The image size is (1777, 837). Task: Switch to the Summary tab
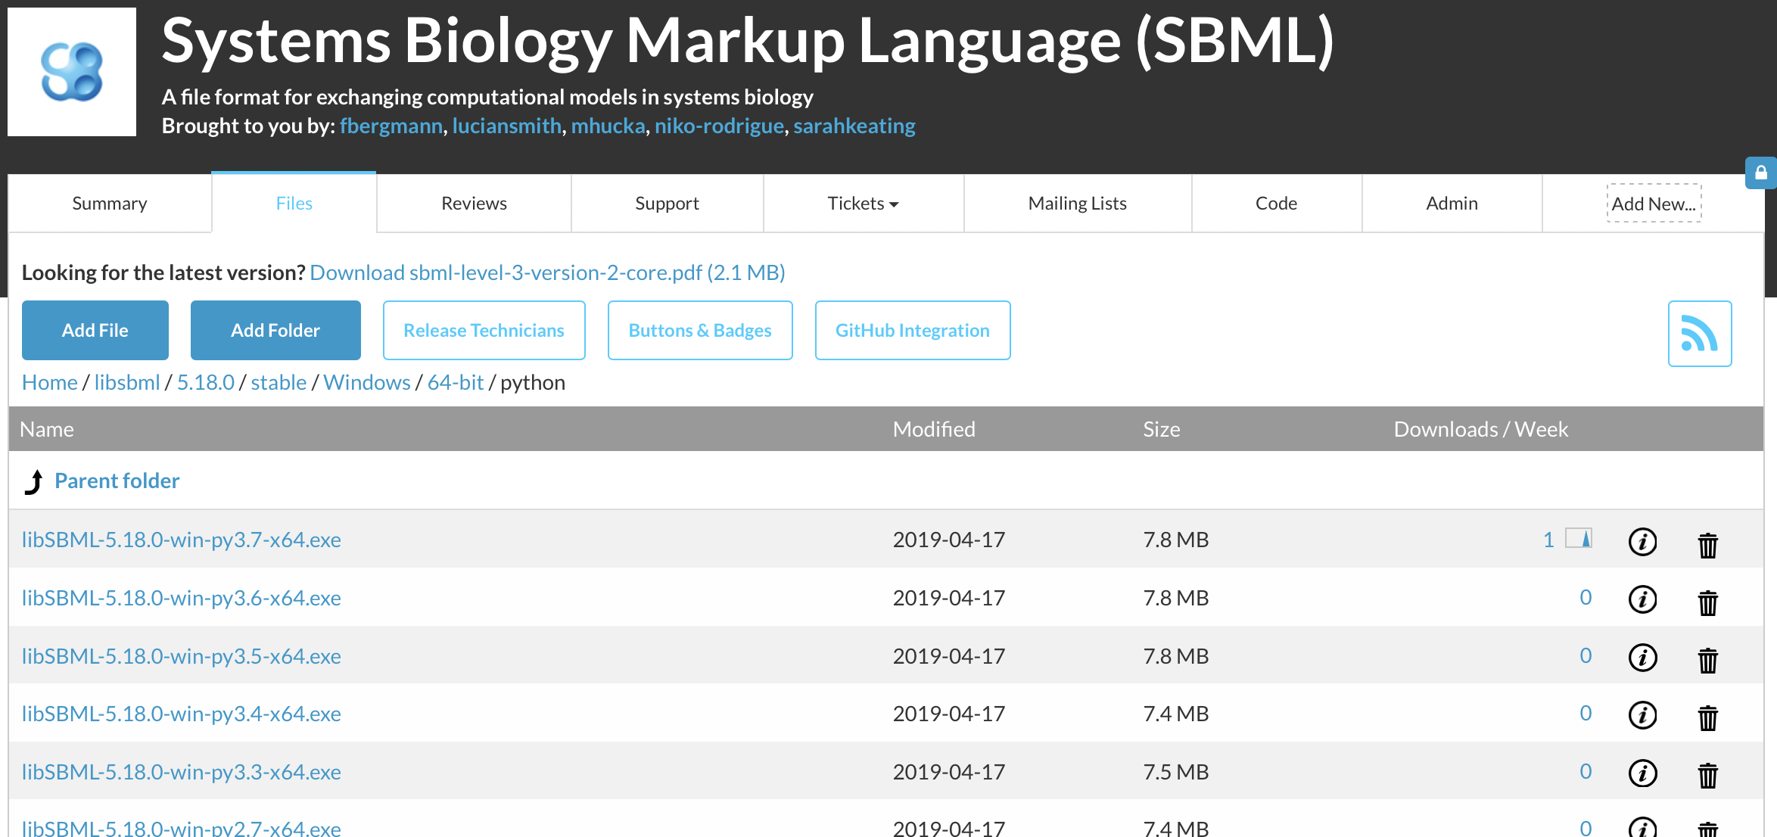(110, 204)
